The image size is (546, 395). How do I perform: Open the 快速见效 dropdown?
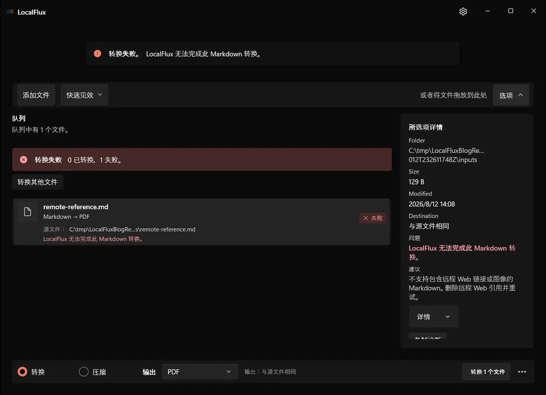point(84,95)
